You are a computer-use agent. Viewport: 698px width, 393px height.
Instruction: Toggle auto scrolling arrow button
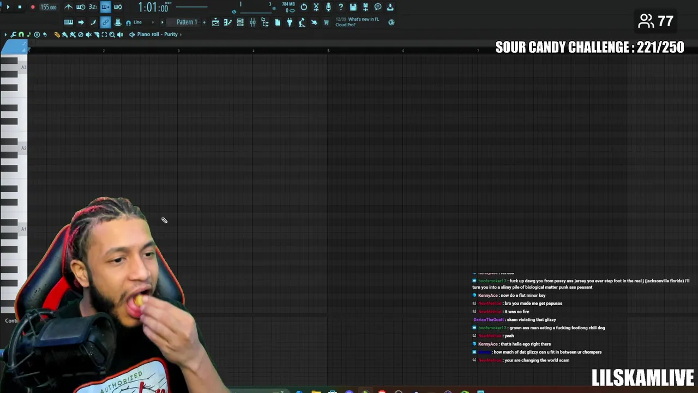click(81, 22)
